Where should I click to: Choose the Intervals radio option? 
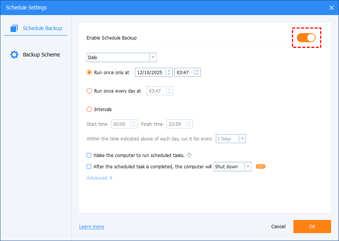pos(89,110)
